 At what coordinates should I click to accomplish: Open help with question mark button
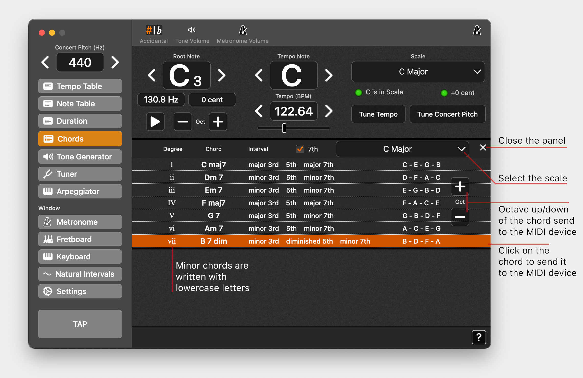479,337
